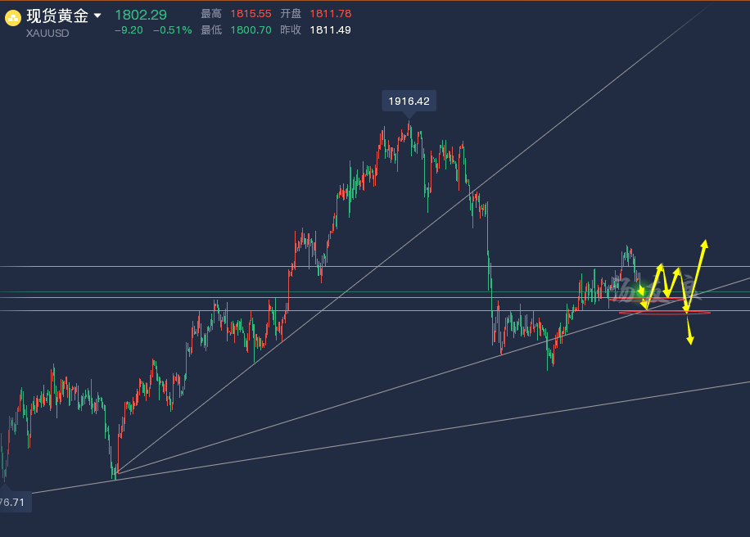Select the 最低 value 1800.70
The height and width of the screenshot is (537, 750).
[x=250, y=29]
